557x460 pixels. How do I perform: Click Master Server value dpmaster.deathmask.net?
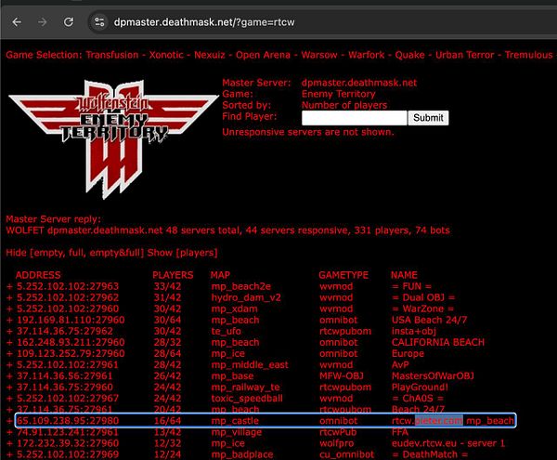click(359, 83)
